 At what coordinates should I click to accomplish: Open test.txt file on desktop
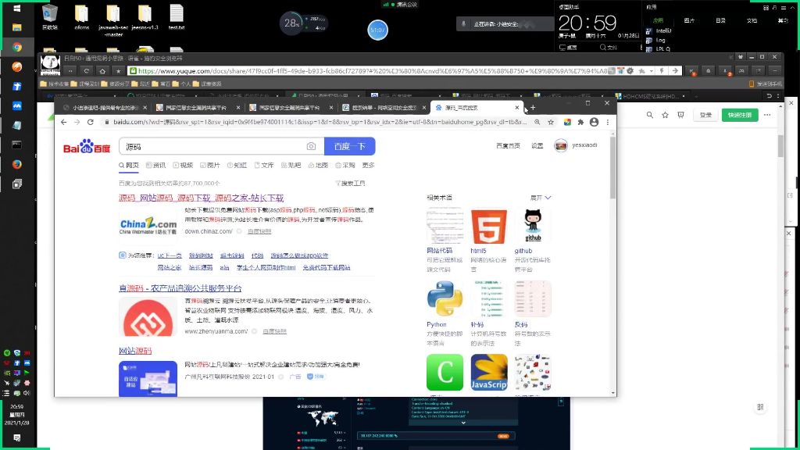click(177, 17)
